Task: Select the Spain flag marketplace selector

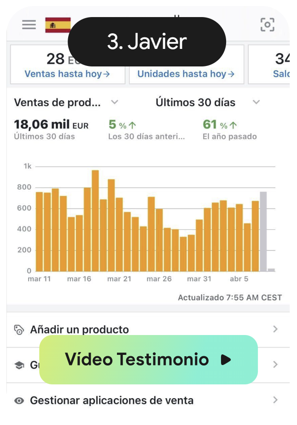Action: coord(57,24)
